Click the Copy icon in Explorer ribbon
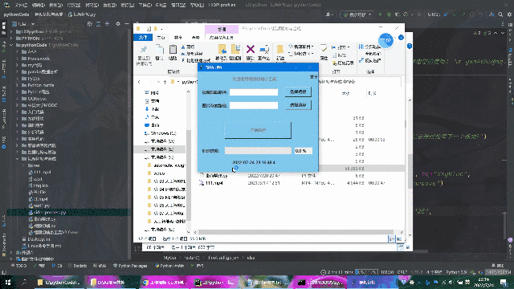 (159, 52)
